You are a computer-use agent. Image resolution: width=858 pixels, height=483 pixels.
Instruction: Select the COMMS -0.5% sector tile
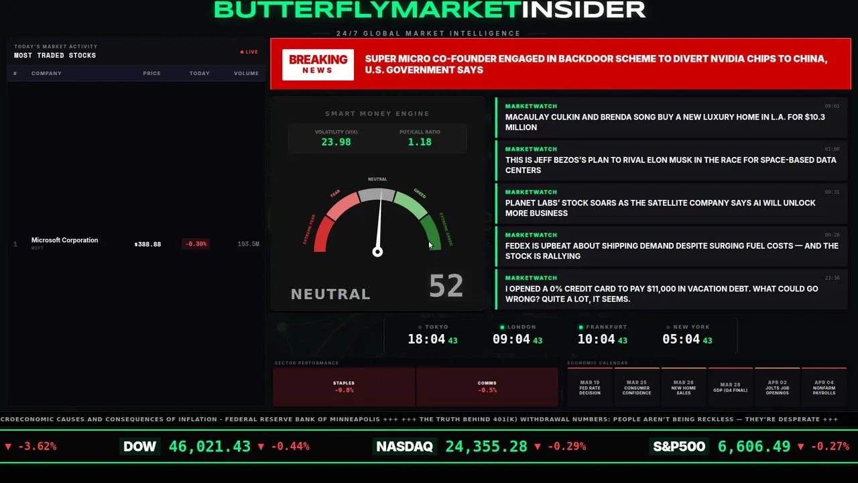point(487,387)
